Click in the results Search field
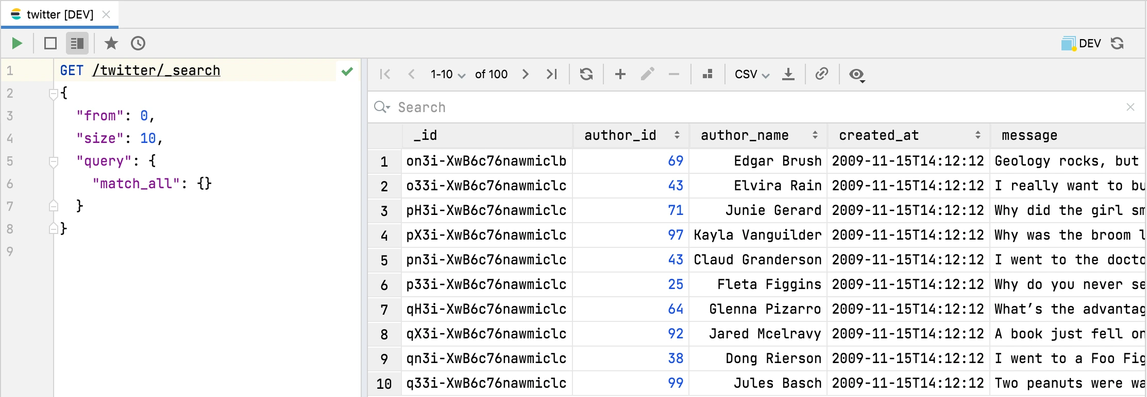 tap(757, 107)
